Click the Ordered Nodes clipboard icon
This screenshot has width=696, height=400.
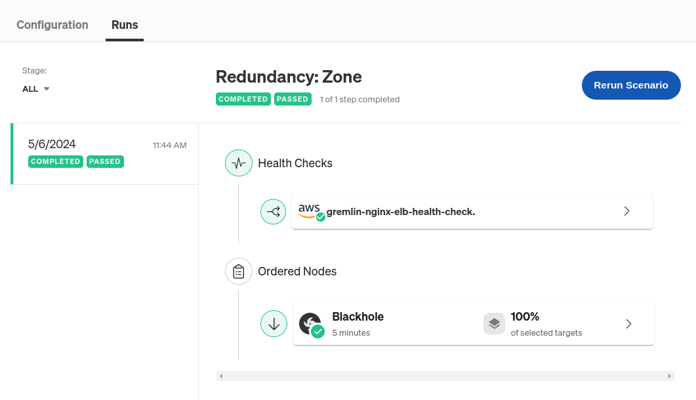pos(239,271)
